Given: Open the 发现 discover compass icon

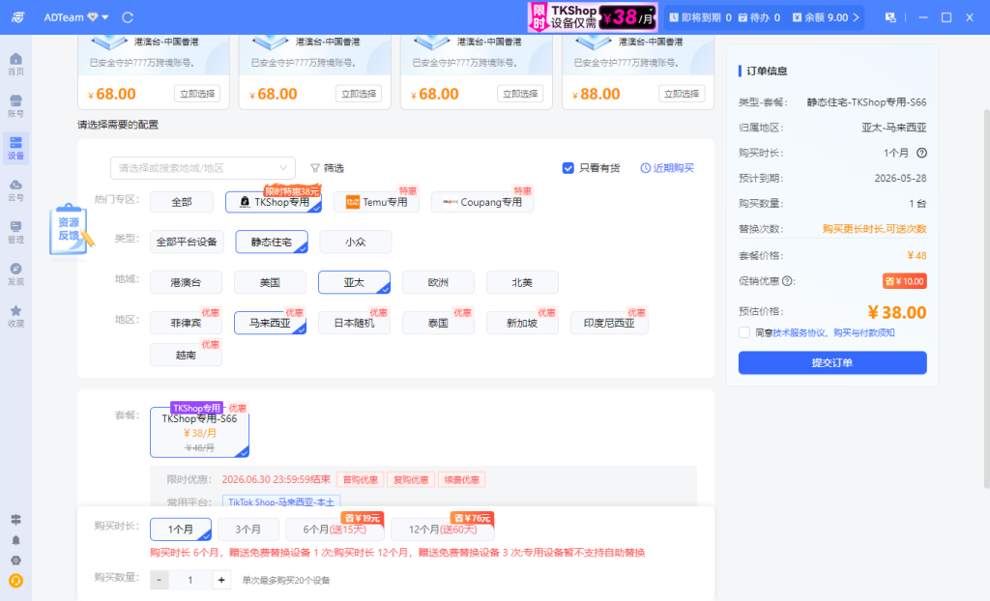Looking at the screenshot, I should (x=15, y=273).
